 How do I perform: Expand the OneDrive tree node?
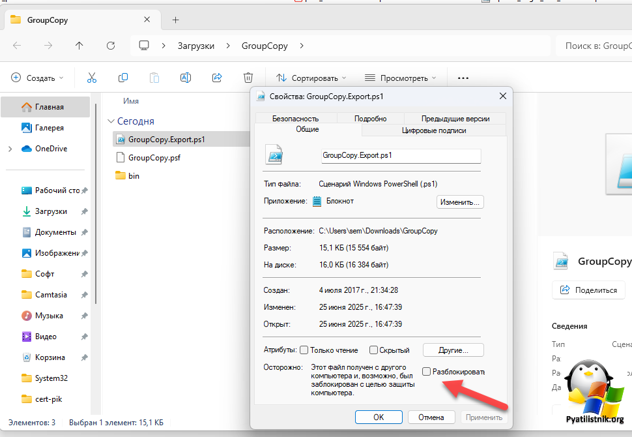(10, 149)
